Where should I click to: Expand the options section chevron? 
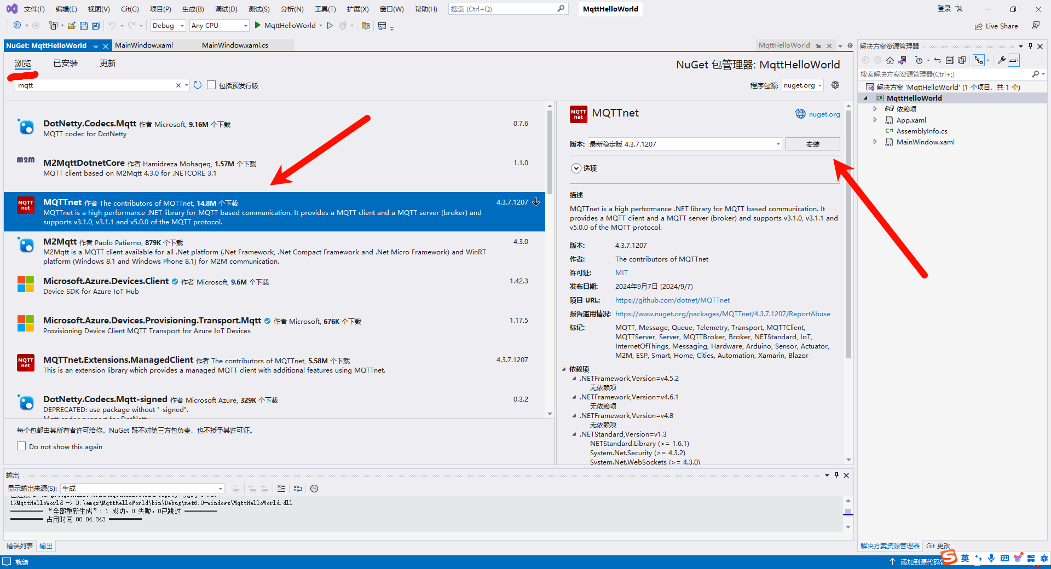[576, 169]
